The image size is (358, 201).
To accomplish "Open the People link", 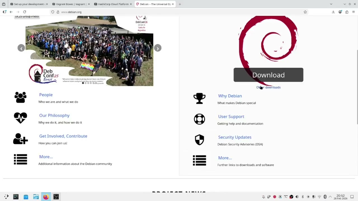I will tap(46, 95).
